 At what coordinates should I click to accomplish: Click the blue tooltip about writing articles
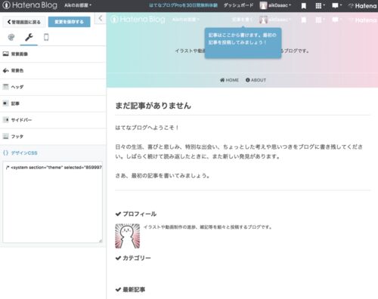(243, 43)
